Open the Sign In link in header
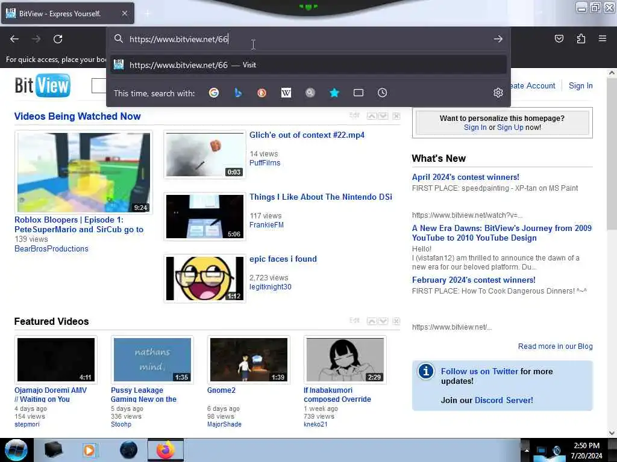This screenshot has height=462, width=617. pyautogui.click(x=580, y=85)
